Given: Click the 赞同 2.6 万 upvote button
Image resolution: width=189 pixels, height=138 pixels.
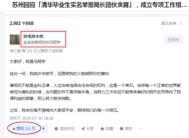Looking at the screenshot, I should pos(24,129).
